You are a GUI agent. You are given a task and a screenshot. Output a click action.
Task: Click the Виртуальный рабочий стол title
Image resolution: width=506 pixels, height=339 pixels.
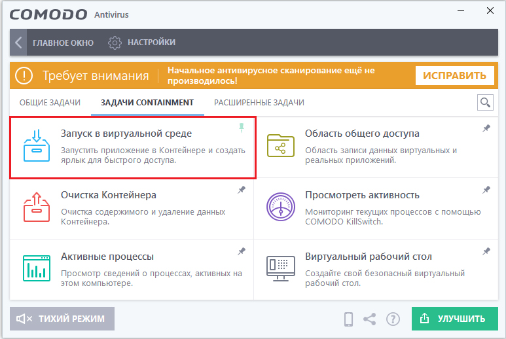368,257
